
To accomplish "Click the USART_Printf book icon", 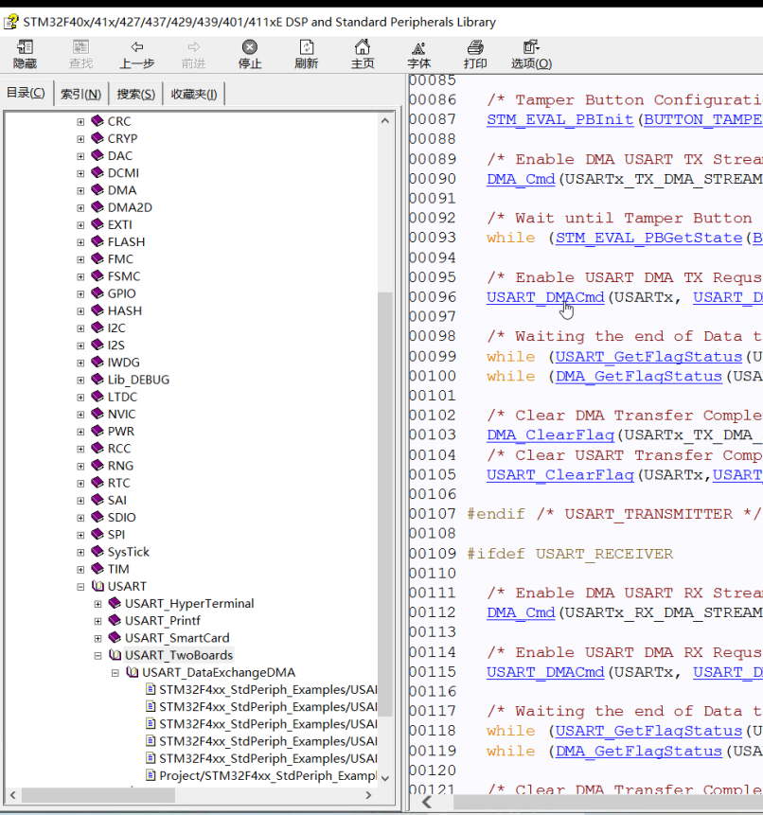I will pos(115,621).
